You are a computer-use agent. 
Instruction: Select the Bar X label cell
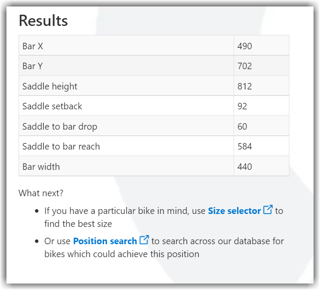127,45
